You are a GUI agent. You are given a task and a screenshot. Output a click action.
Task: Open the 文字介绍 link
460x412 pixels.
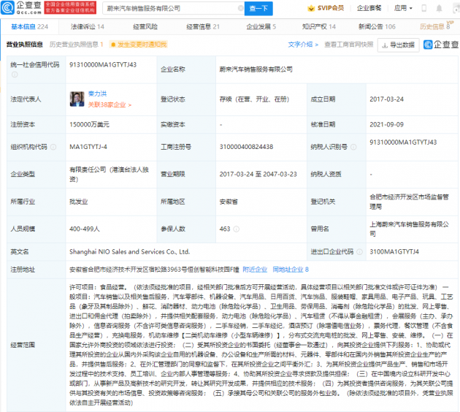[303, 45]
